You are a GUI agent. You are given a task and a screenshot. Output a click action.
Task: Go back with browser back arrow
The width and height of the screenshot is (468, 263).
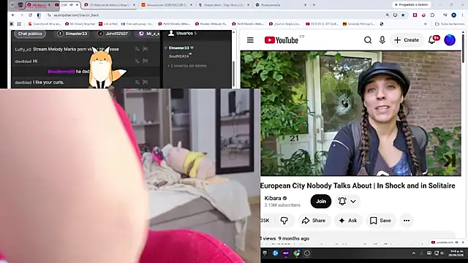[13, 15]
